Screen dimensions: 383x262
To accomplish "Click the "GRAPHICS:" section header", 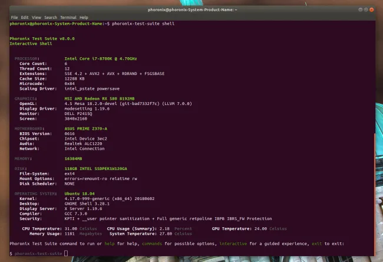I will [26, 99].
